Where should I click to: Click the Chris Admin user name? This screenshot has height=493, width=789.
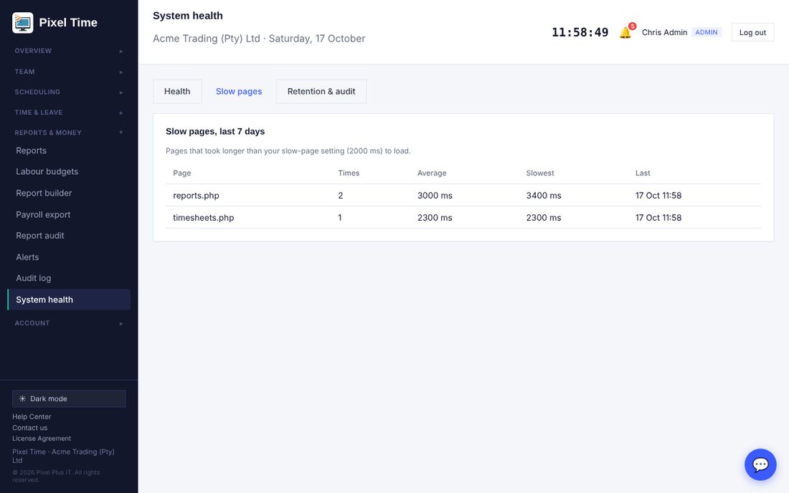(664, 32)
